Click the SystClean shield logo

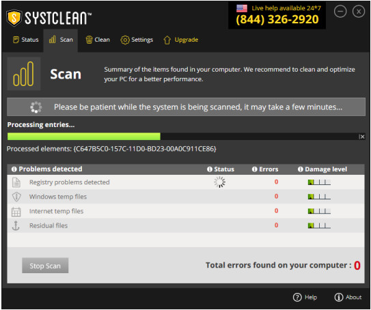coord(14,18)
